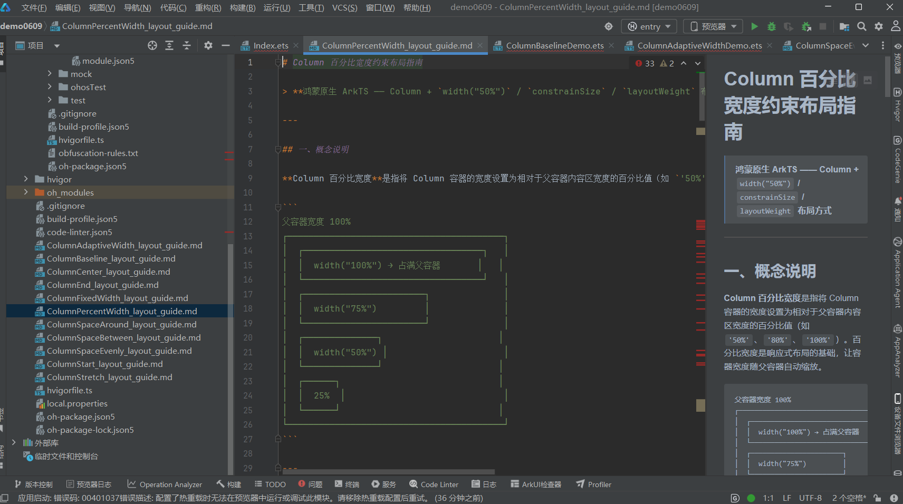Expand the mock folder

coord(50,74)
